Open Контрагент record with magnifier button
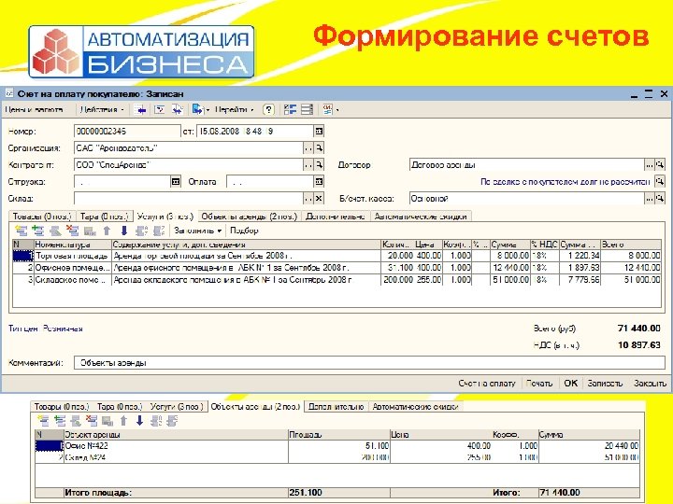Screen dimensions: 673x504 coord(320,165)
